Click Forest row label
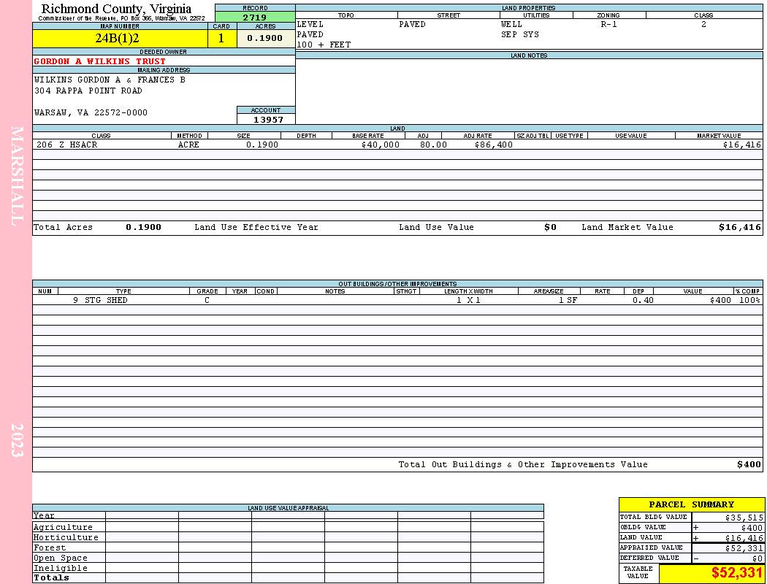This screenshot has width=767, height=584. click(x=50, y=547)
